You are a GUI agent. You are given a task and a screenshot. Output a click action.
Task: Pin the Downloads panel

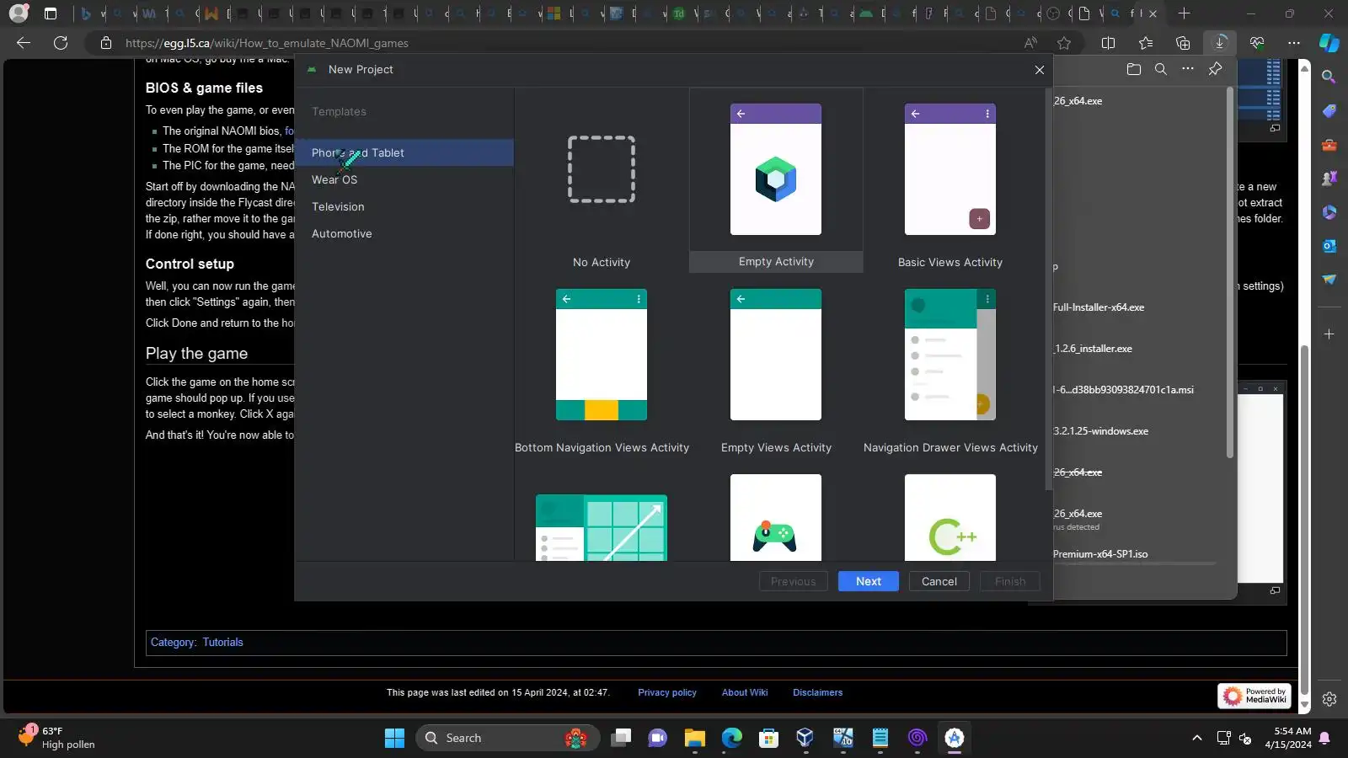tap(1215, 69)
